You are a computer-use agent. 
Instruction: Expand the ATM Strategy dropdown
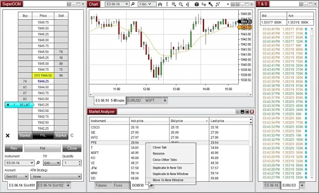point(57,177)
